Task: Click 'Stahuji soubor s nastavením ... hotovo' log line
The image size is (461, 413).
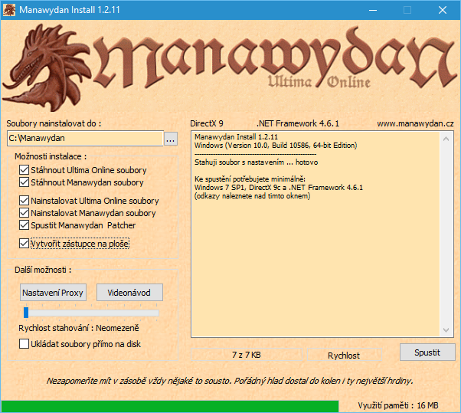Action: (256, 162)
